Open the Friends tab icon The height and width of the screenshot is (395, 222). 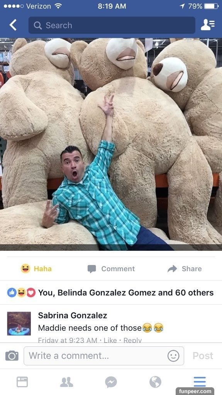pos(66,382)
